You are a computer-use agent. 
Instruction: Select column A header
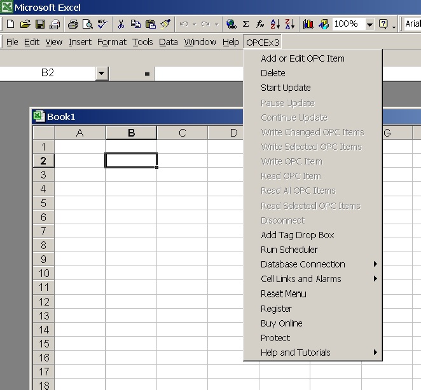(x=79, y=133)
